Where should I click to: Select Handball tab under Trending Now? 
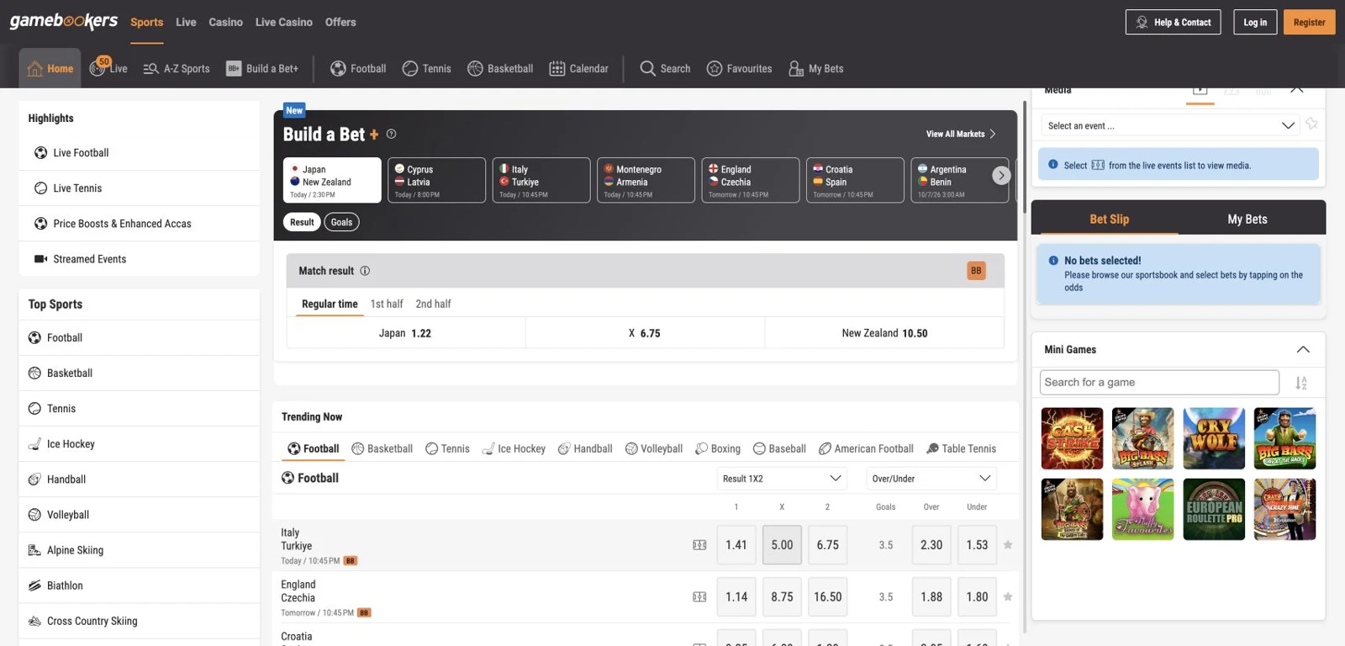[585, 448]
